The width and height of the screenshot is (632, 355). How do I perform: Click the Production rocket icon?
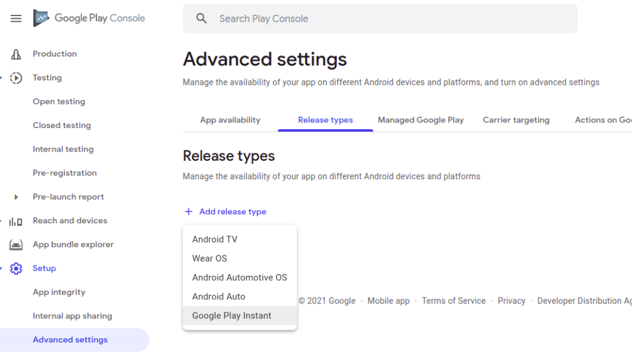pos(16,54)
